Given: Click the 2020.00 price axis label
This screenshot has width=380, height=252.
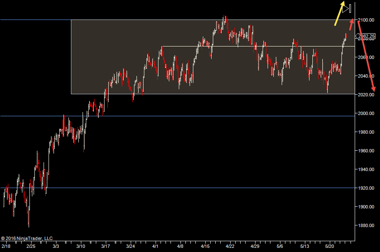Looking at the screenshot, I should (366, 95).
